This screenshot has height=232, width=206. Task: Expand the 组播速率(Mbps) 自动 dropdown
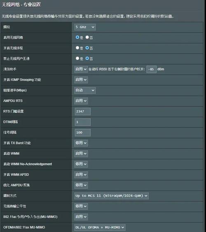click(85, 90)
